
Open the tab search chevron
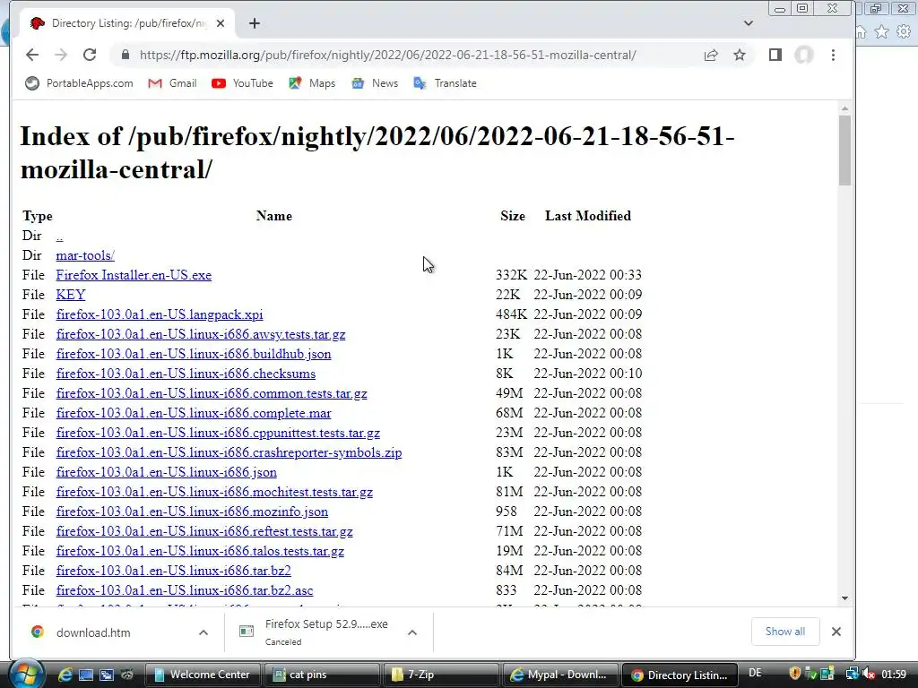click(749, 23)
